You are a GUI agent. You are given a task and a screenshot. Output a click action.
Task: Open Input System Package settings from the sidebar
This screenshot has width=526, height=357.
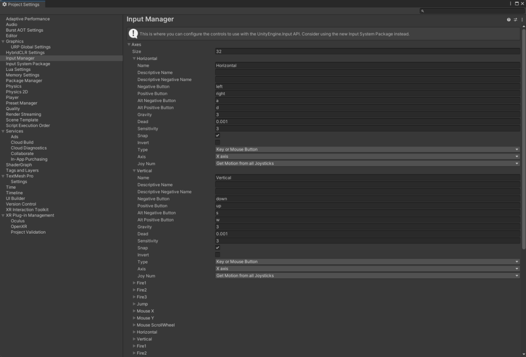(29, 63)
